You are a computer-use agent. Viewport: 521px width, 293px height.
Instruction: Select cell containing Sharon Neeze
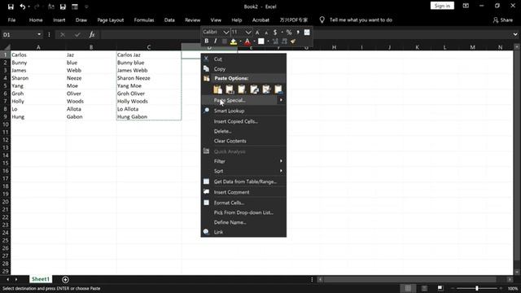pyautogui.click(x=149, y=78)
